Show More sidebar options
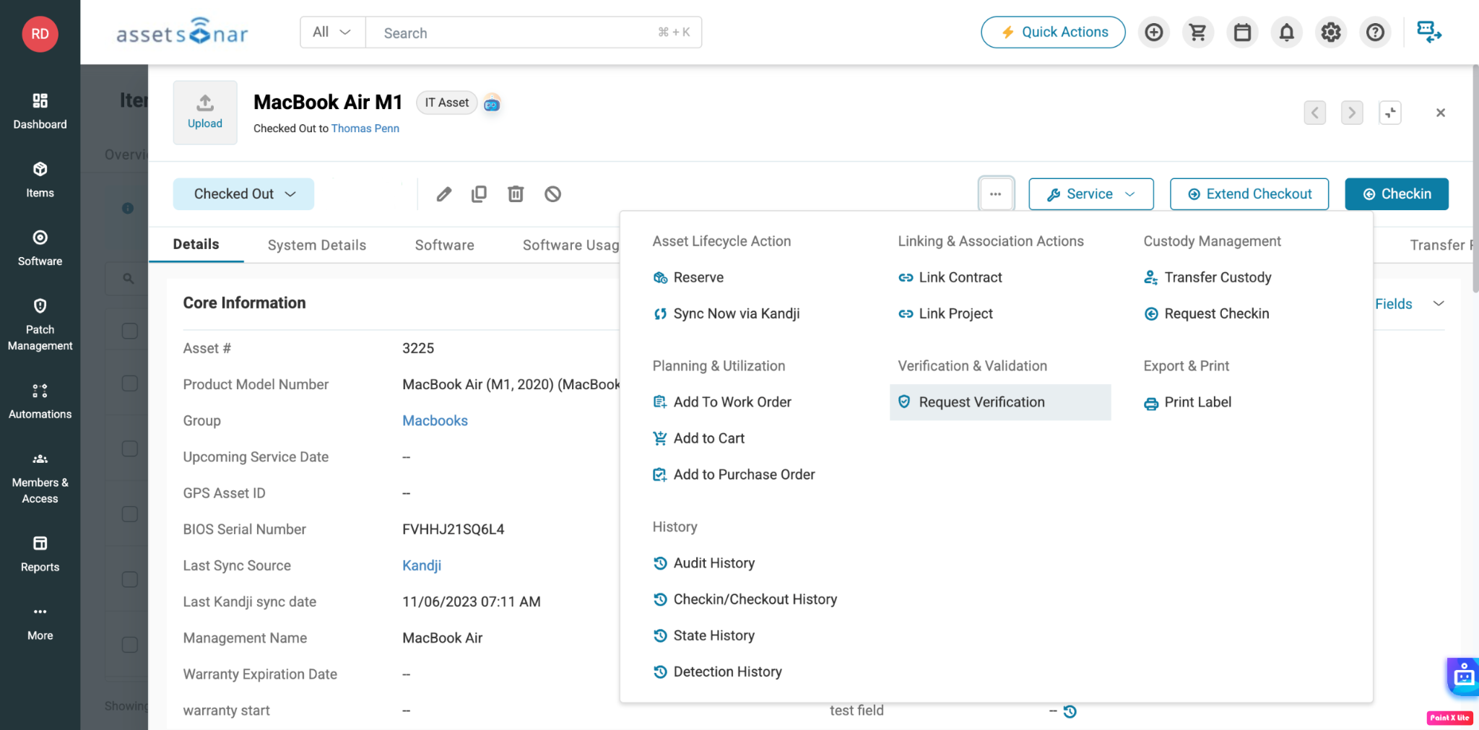 tap(40, 623)
